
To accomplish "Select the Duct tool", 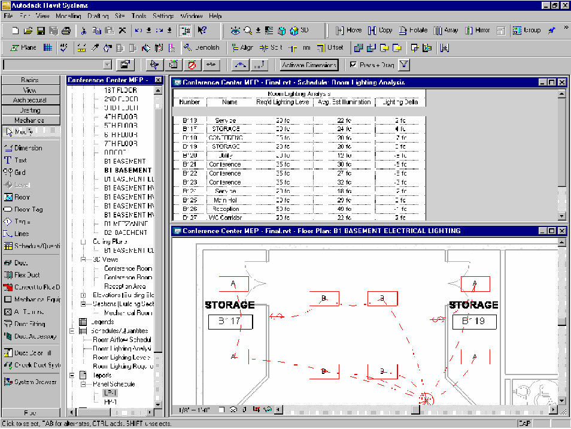I will 16,263.
